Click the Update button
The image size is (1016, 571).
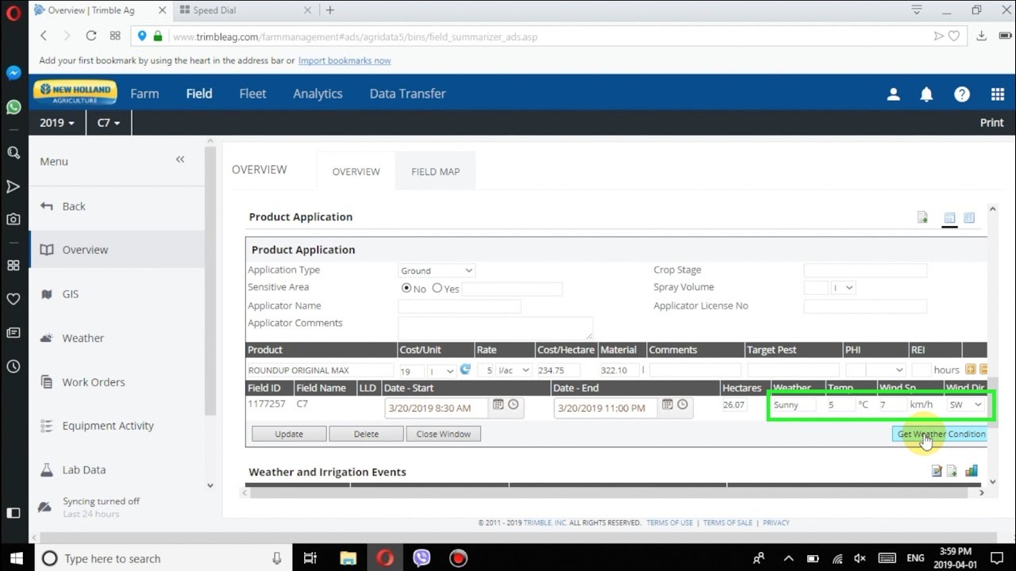pos(289,434)
